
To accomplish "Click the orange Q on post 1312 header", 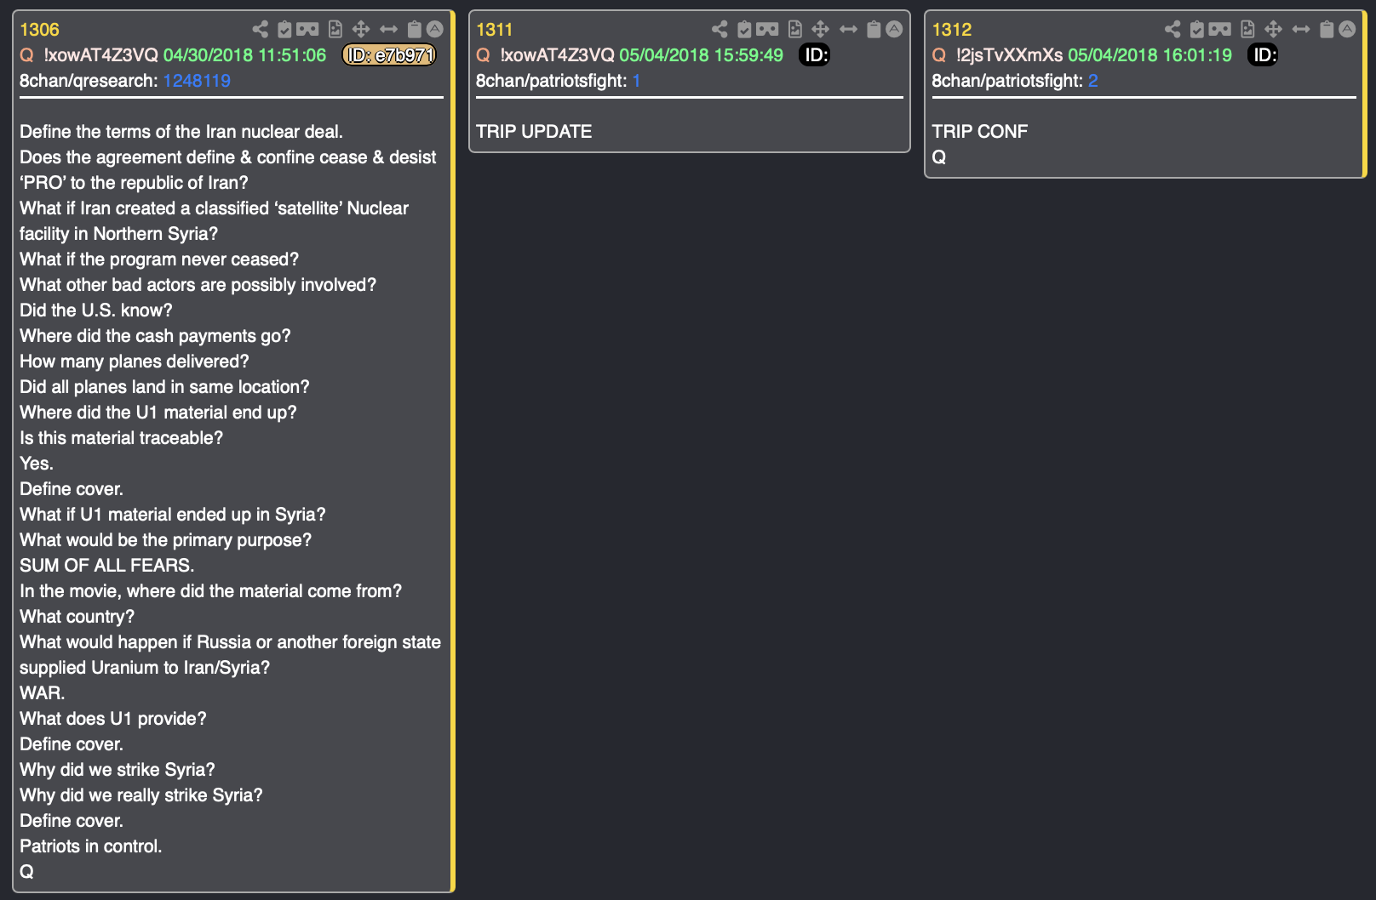I will [x=939, y=55].
